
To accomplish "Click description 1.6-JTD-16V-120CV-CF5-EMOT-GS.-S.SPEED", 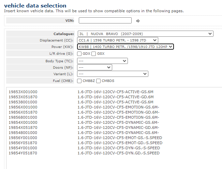I will (x=120, y=138).
